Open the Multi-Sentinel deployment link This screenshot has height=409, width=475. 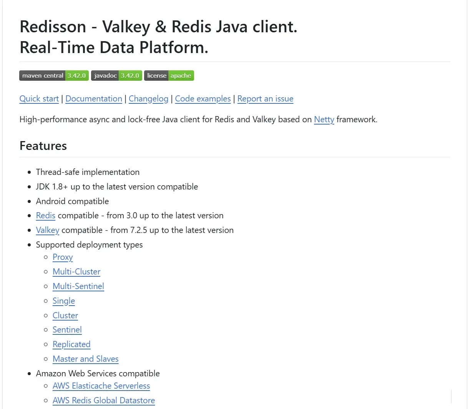(x=78, y=286)
